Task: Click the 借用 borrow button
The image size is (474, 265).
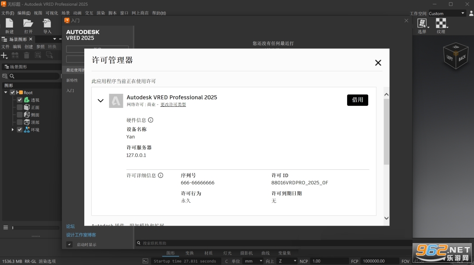Action: [357, 100]
